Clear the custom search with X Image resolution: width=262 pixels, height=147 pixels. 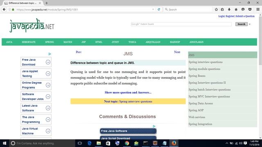[250, 24]
